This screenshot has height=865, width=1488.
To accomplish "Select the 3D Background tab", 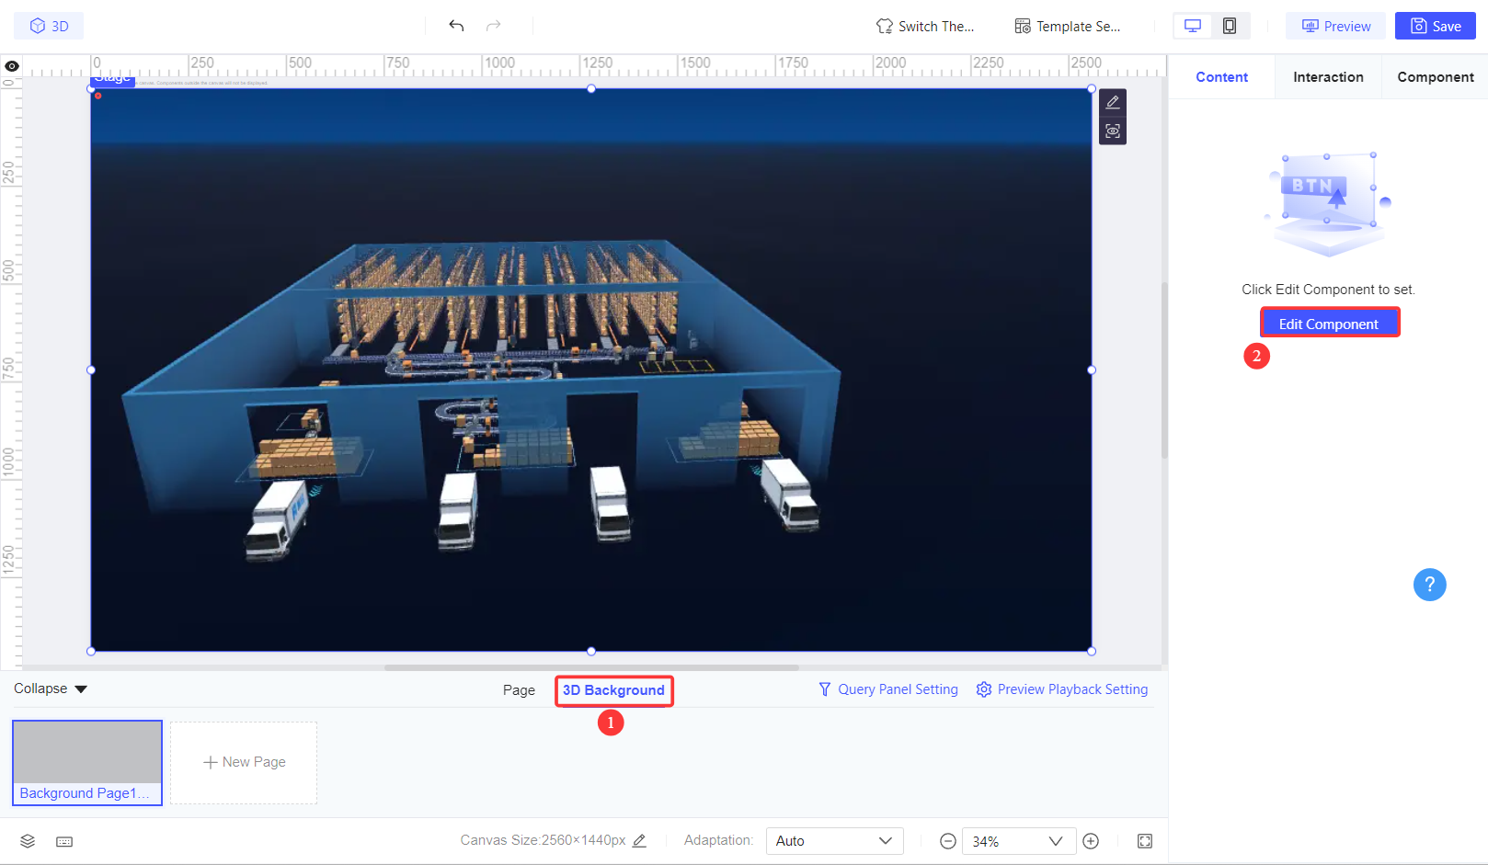I will click(613, 690).
